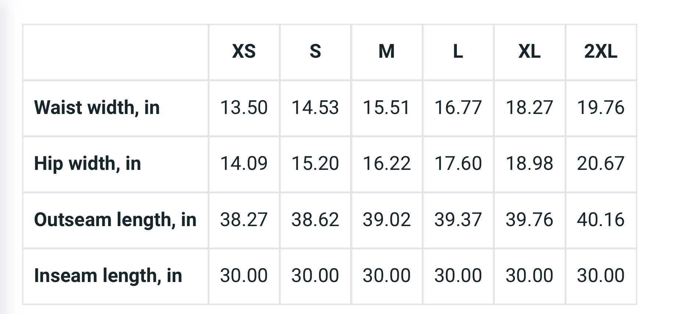The width and height of the screenshot is (684, 314).
Task: Click outseam value 39.37
Action: pos(458,220)
